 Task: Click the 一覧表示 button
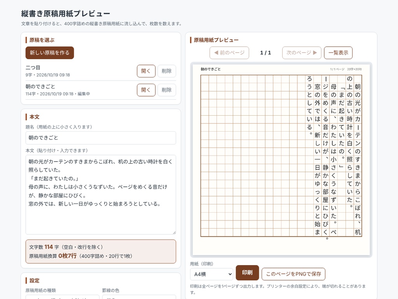[x=338, y=53]
